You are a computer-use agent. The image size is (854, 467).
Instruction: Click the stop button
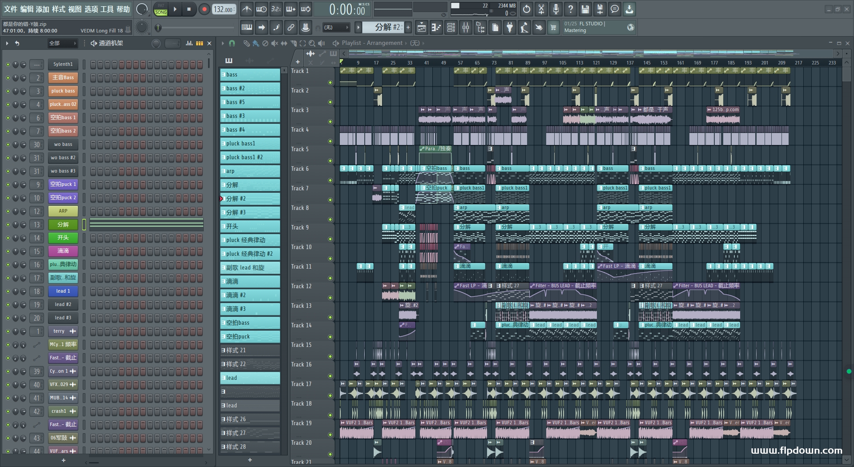point(189,9)
